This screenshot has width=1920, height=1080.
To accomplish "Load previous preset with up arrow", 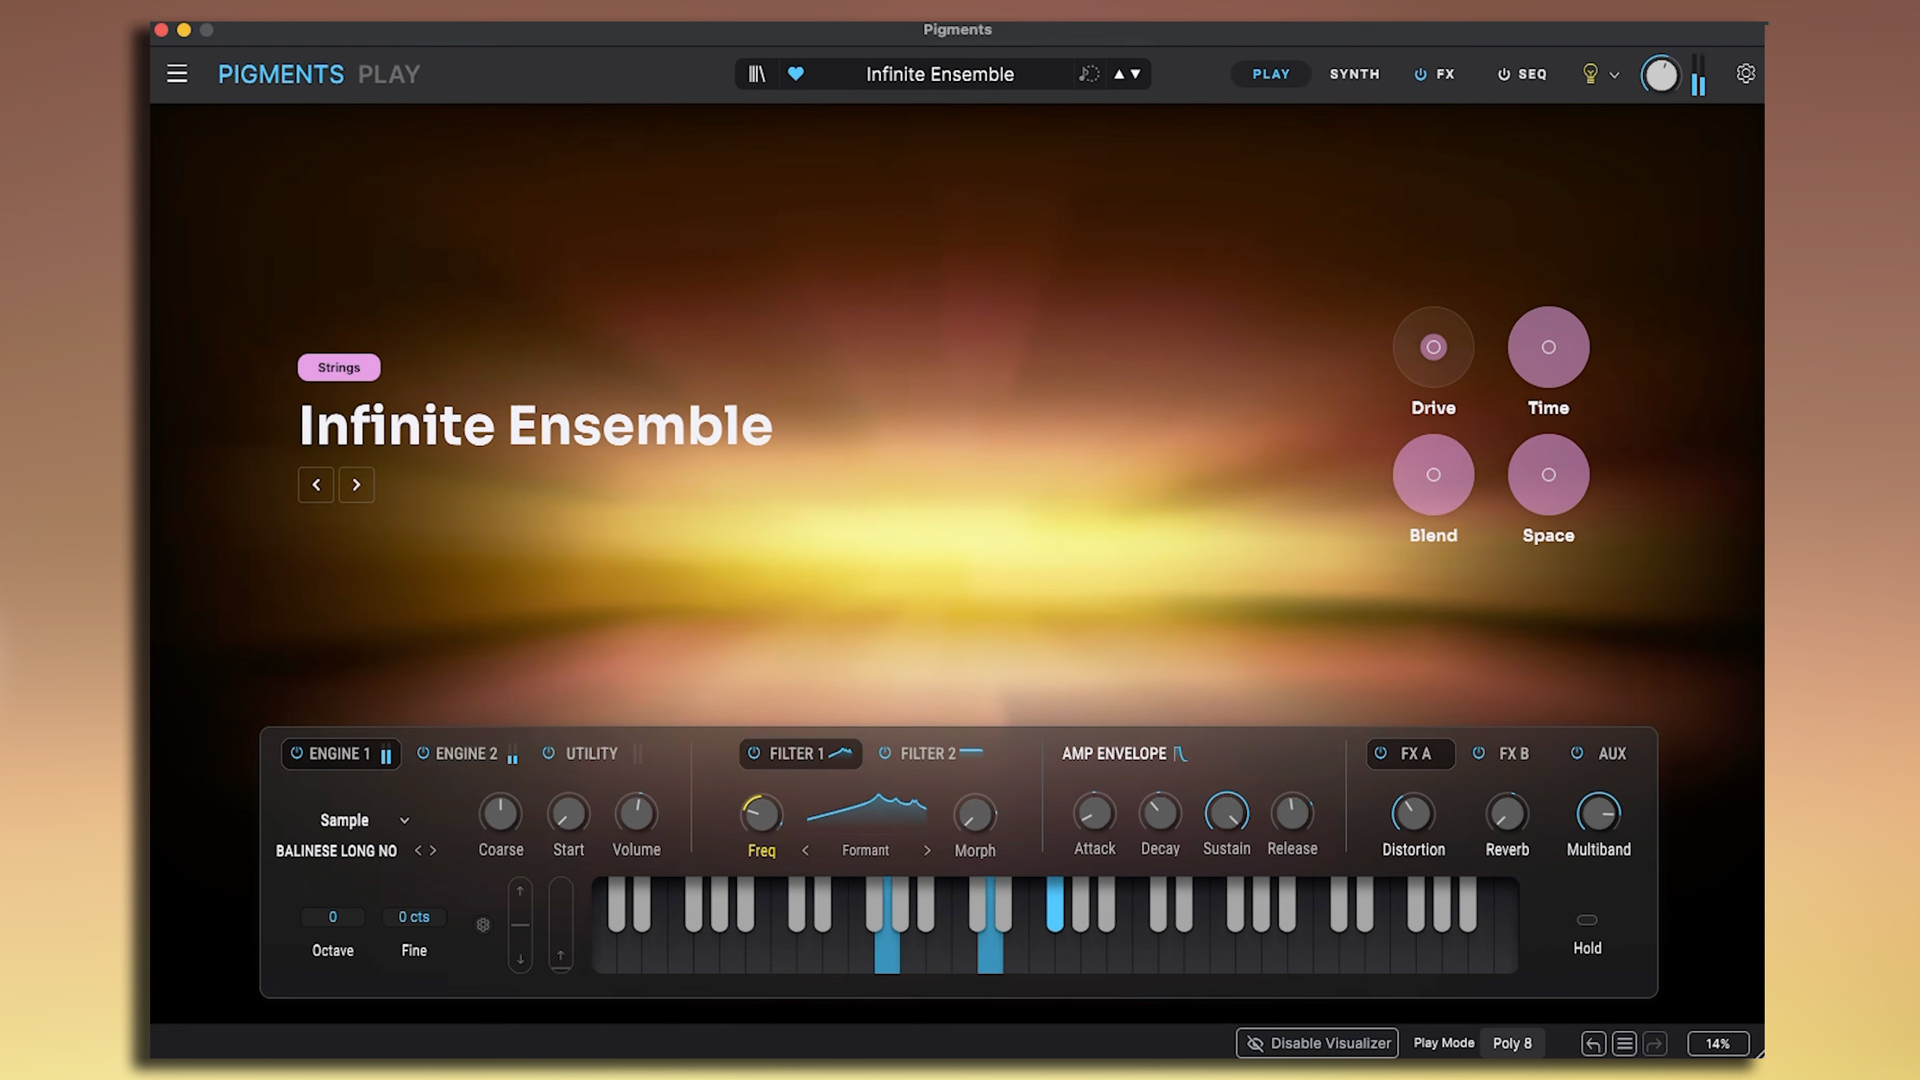I will 1119,74.
